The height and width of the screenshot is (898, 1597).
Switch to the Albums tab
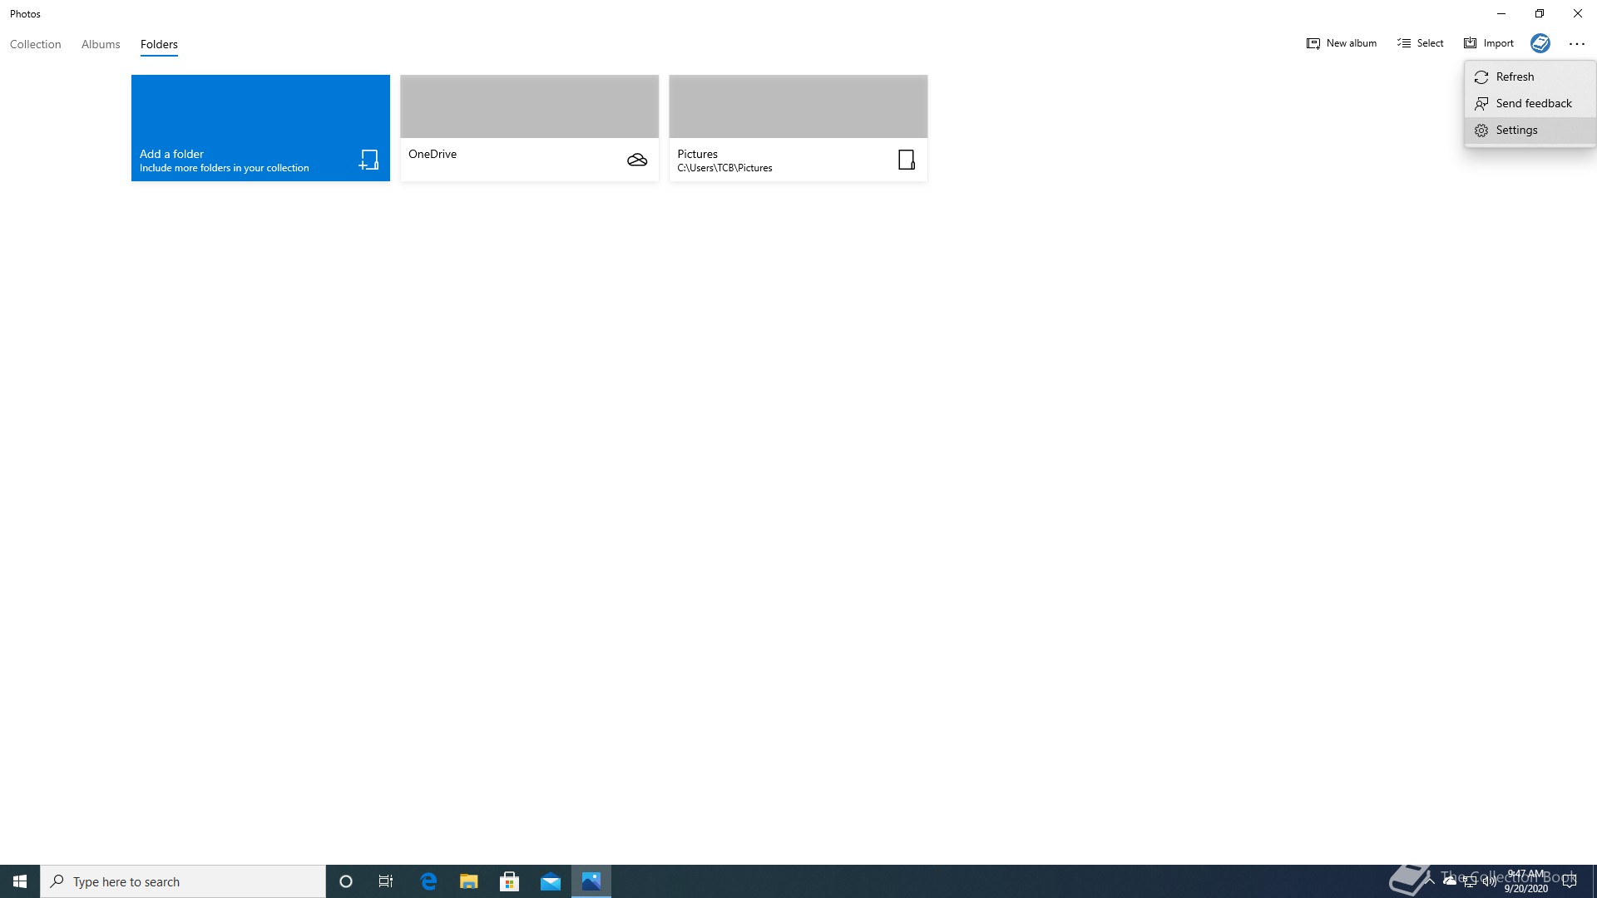[101, 44]
